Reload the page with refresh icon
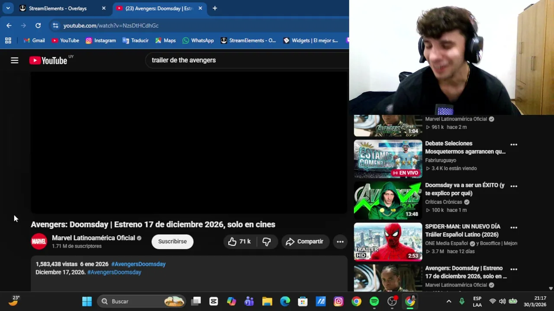The width and height of the screenshot is (554, 311). 38,25
